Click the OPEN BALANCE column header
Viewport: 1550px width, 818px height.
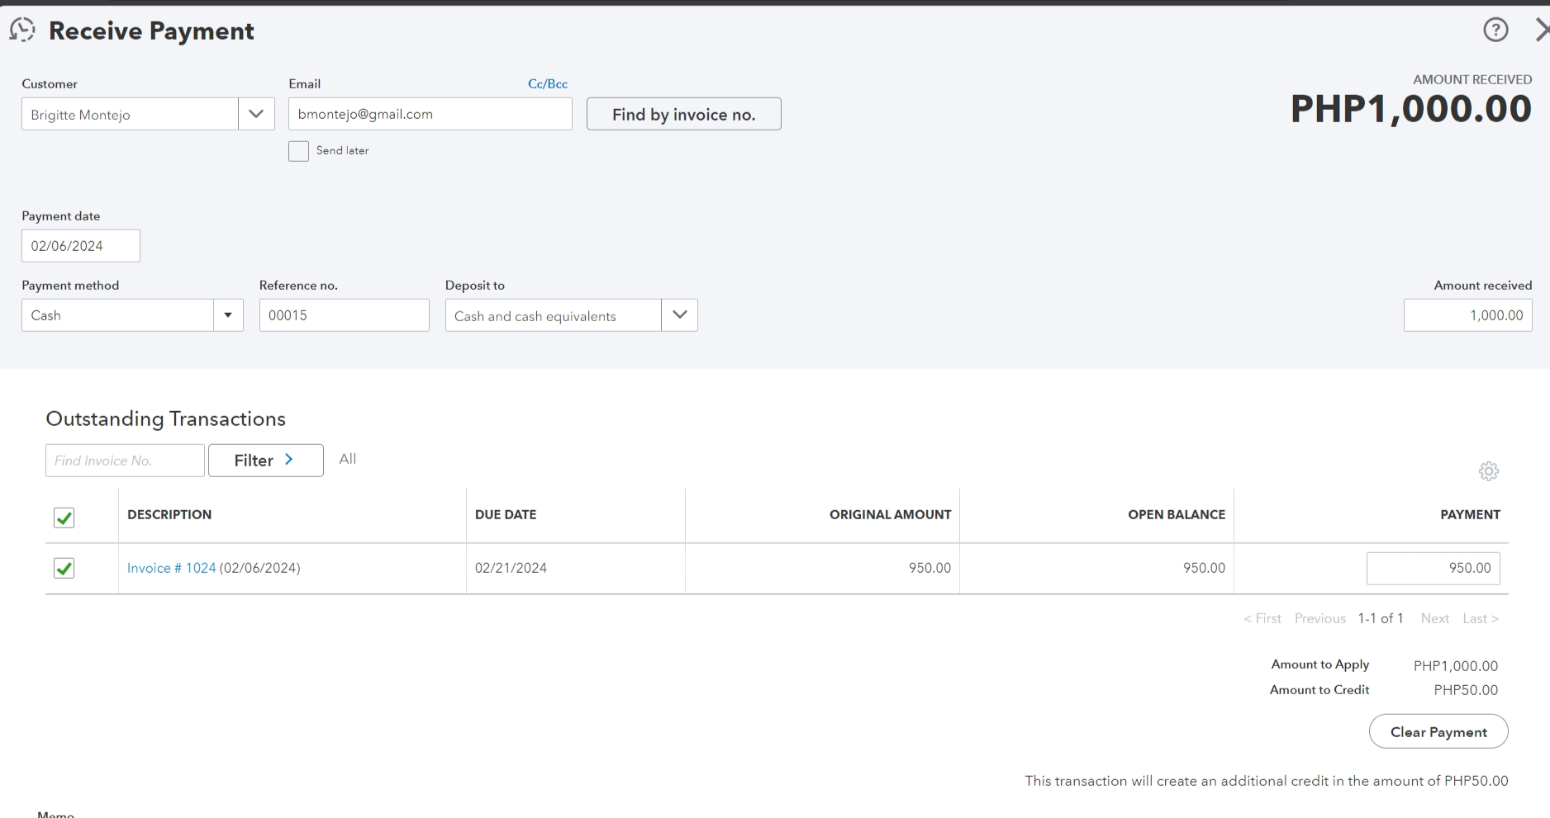(x=1177, y=514)
